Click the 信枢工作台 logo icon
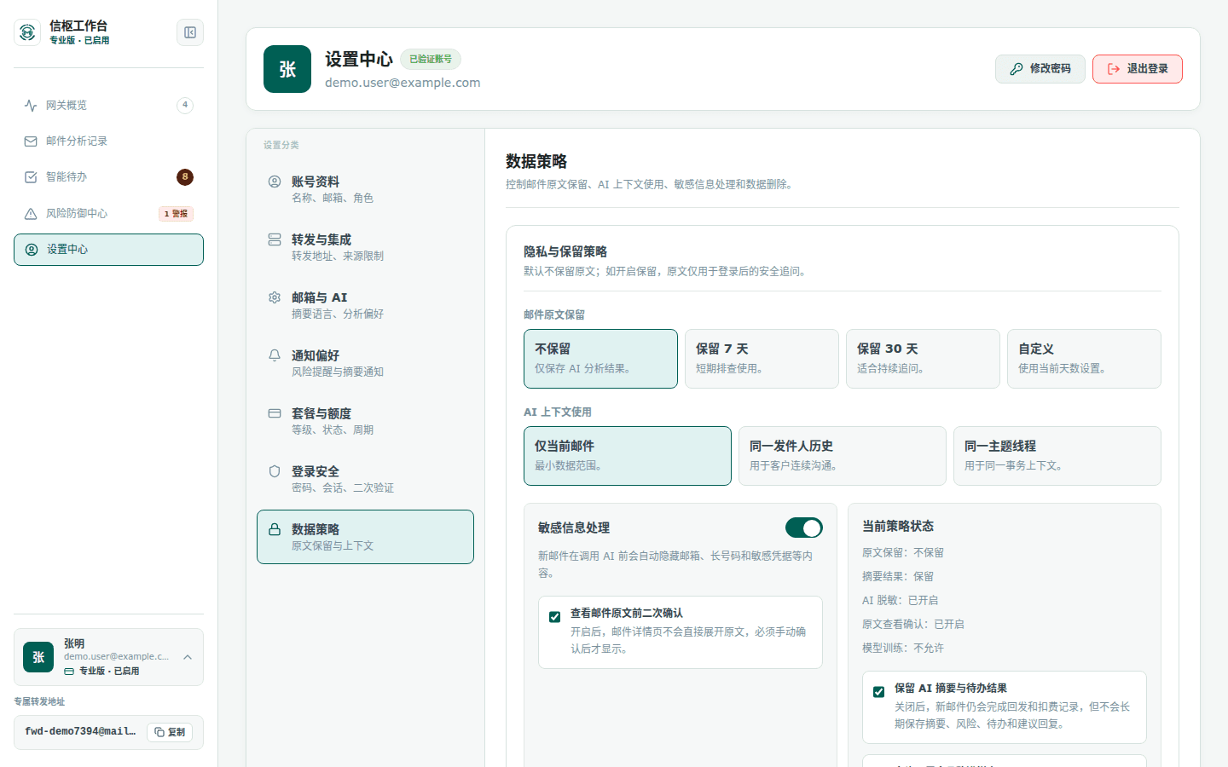 27,32
